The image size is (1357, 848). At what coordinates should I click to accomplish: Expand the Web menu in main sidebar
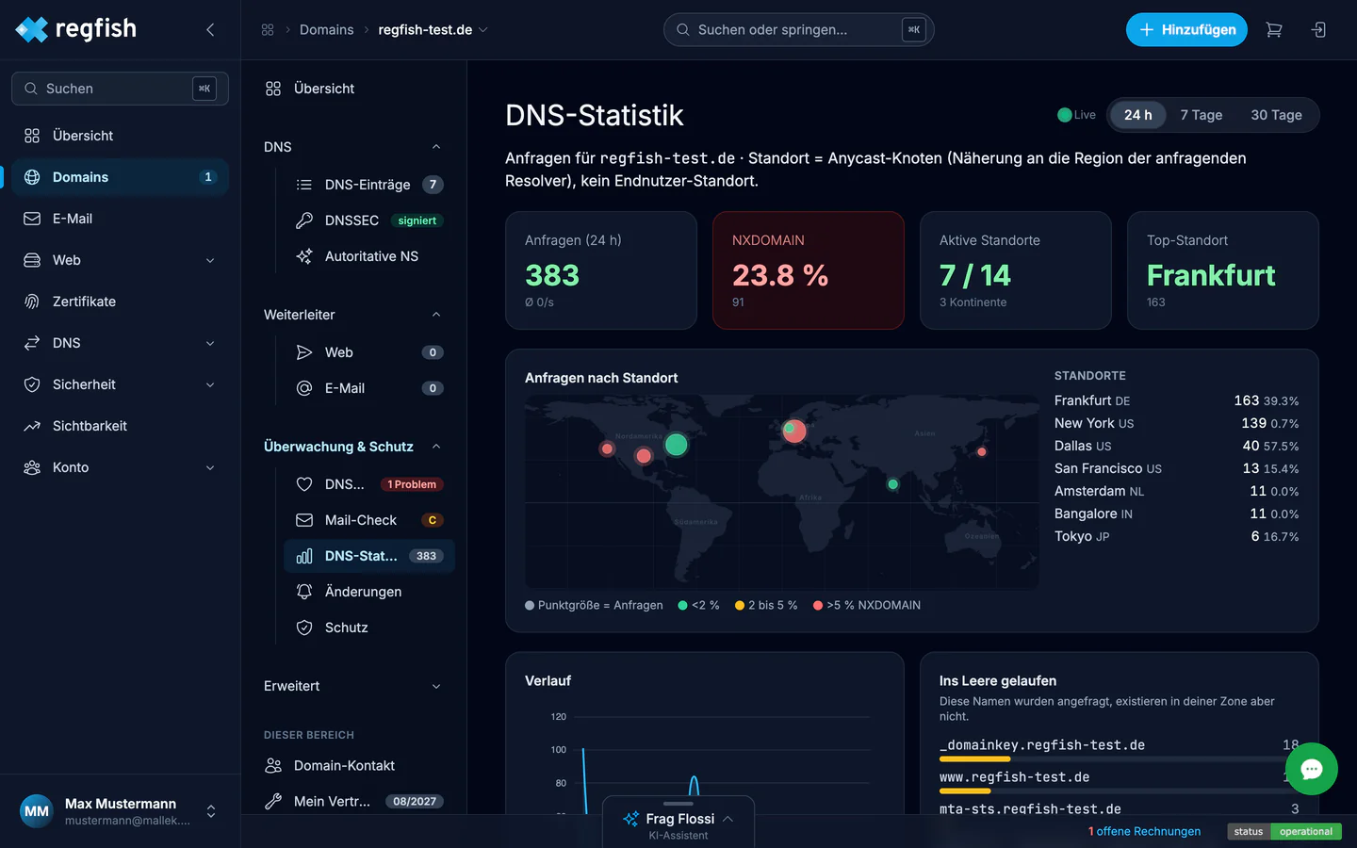(210, 260)
